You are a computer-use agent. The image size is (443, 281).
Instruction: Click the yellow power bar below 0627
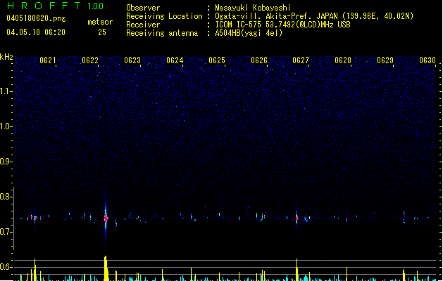[x=297, y=270]
